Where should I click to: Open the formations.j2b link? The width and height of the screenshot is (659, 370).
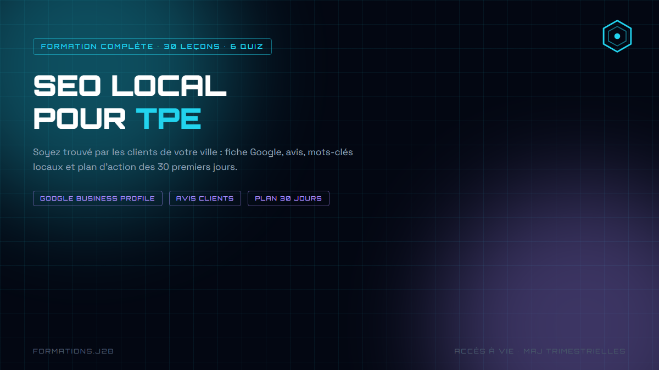pos(73,351)
